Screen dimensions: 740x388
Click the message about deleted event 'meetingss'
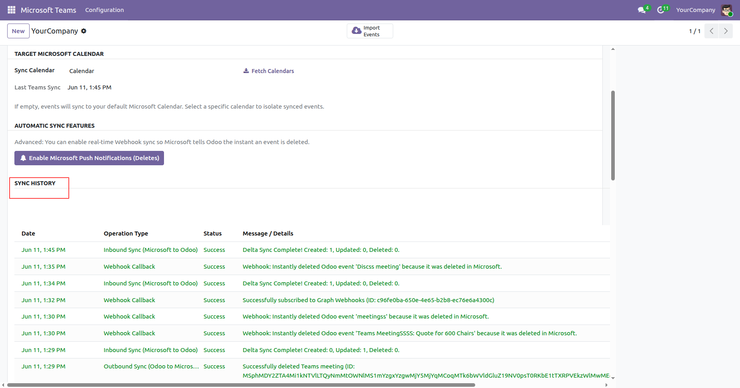[366, 317]
